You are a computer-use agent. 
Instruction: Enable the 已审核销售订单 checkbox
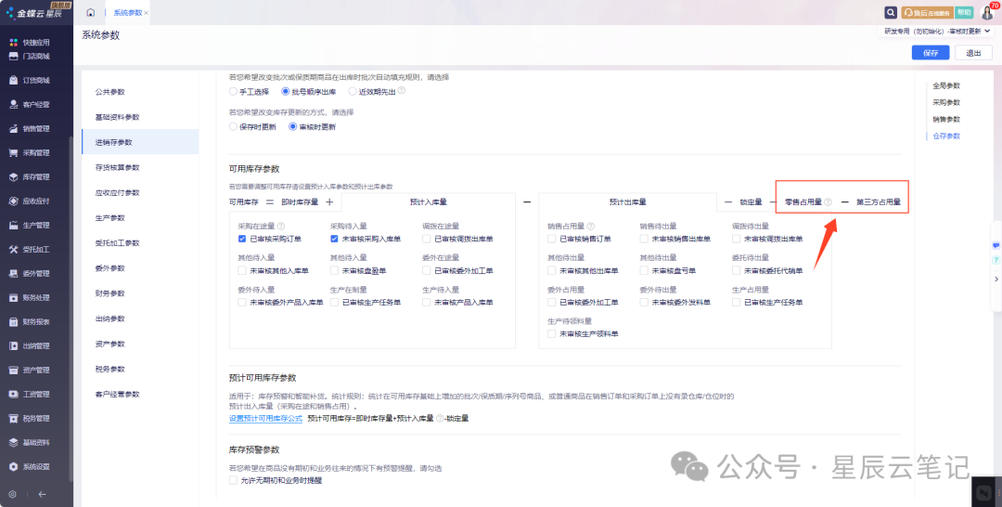click(552, 239)
